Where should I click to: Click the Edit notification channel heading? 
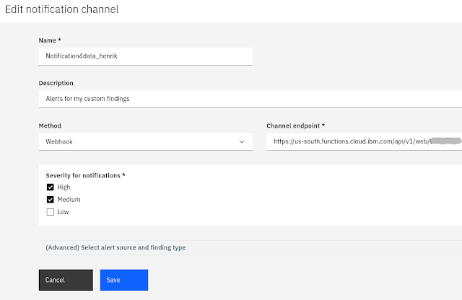tap(62, 9)
